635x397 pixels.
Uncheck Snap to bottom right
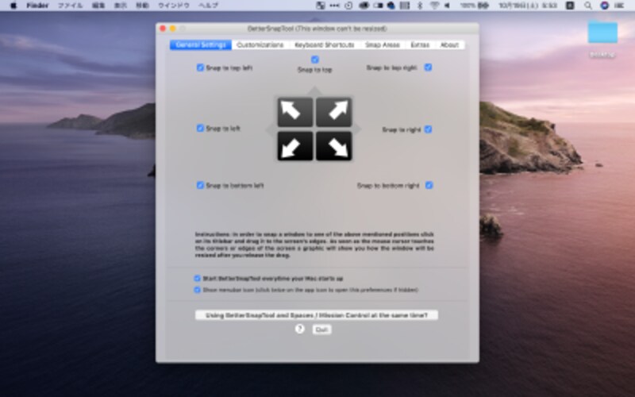tap(429, 185)
